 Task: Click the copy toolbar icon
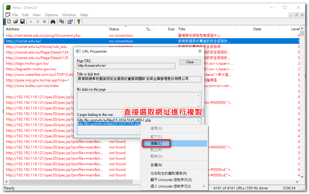(x=62, y=22)
